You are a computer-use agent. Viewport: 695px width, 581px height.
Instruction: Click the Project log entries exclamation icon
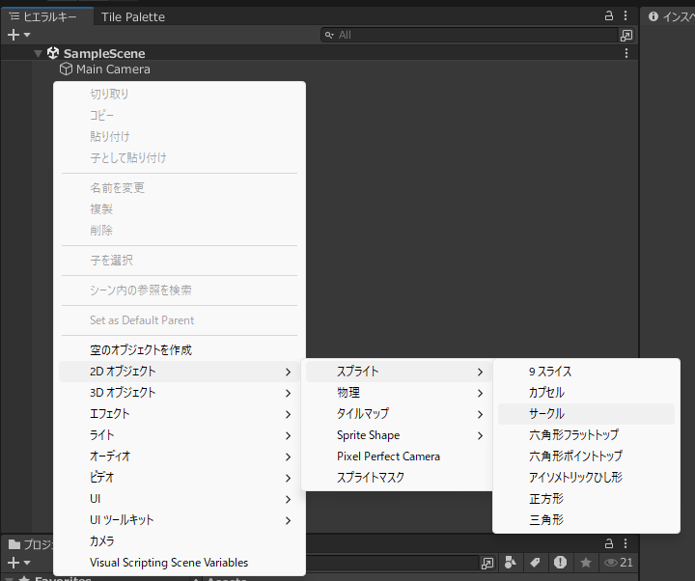560,563
